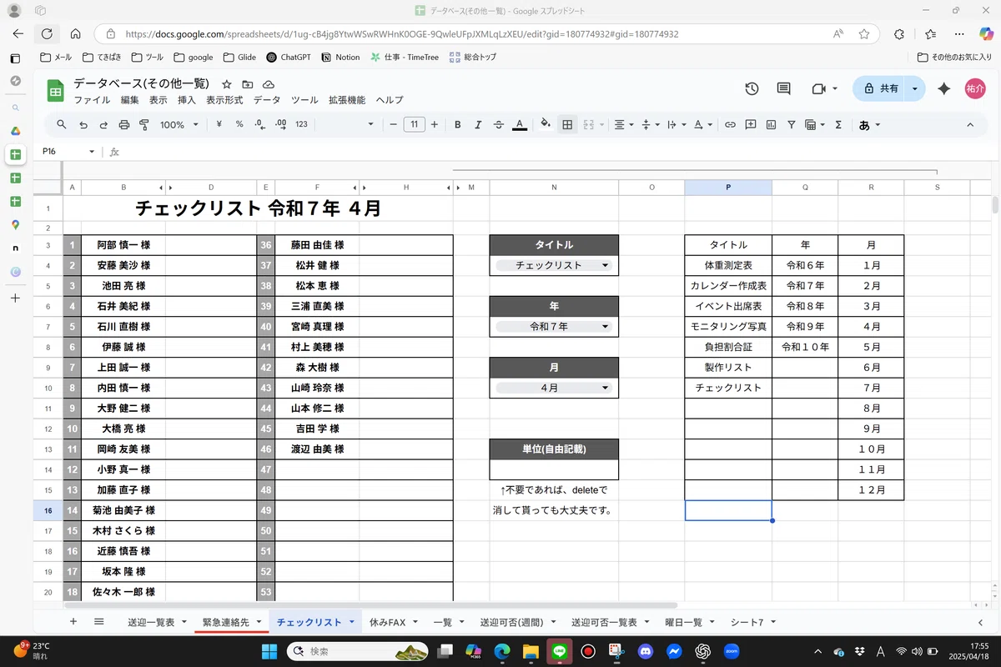This screenshot has width=1001, height=667.
Task: Open version history clock icon
Action: click(x=752, y=88)
